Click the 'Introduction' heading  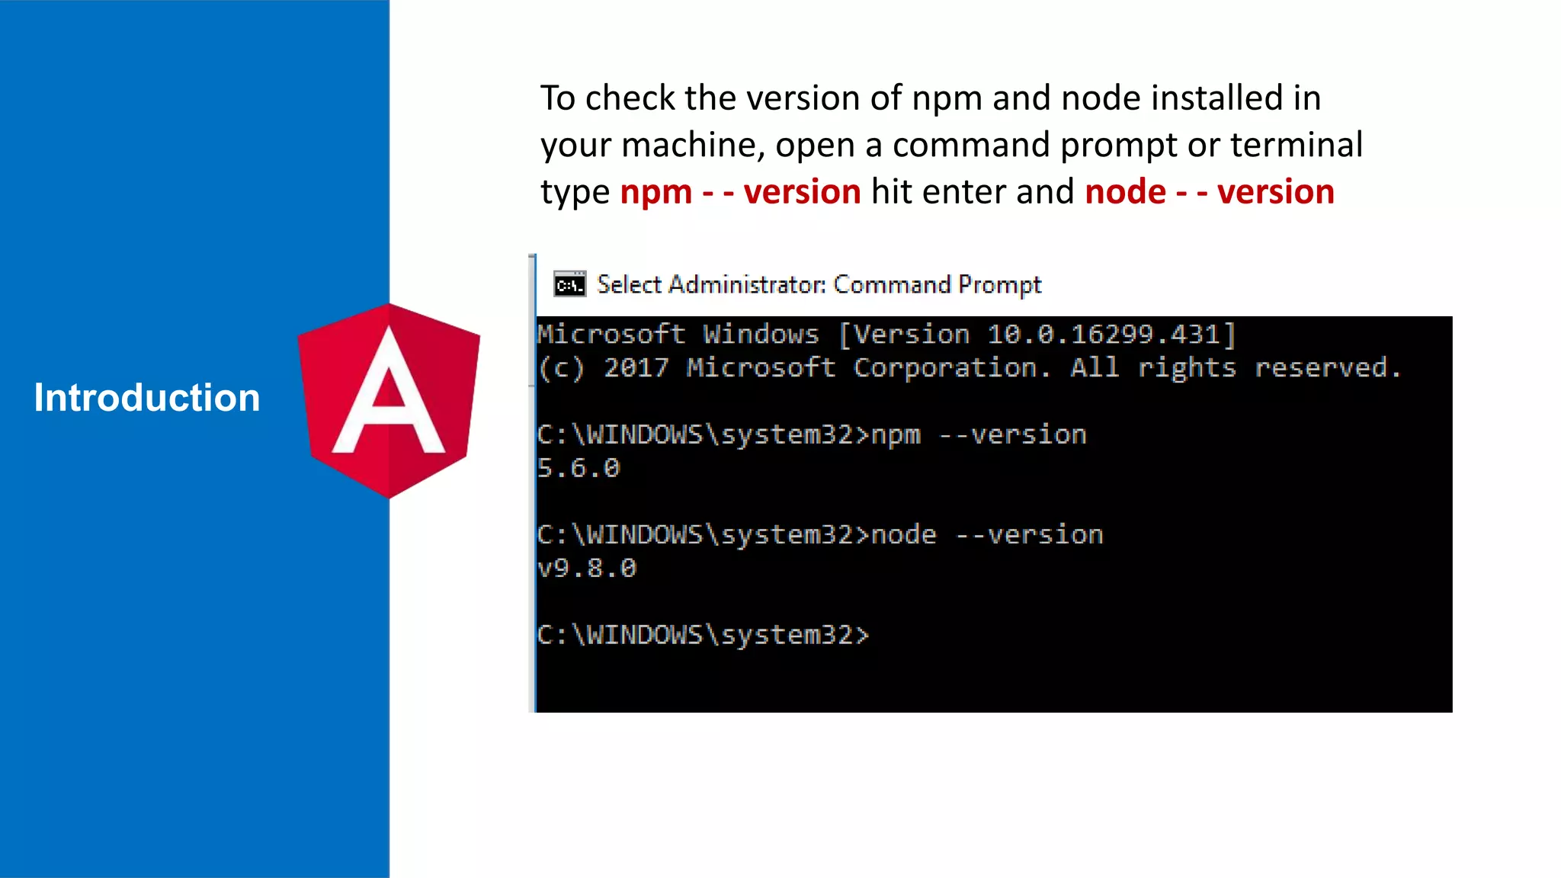pos(147,398)
